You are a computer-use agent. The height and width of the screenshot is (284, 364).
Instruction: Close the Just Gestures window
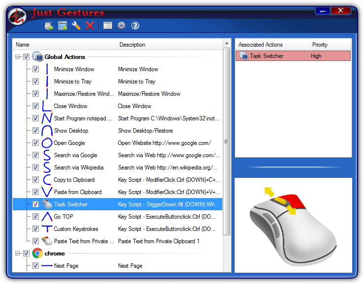341,11
